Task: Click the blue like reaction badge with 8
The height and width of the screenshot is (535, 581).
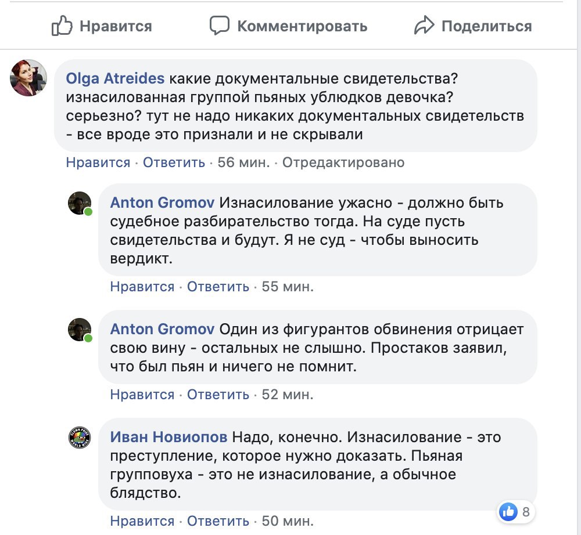Action: (516, 512)
